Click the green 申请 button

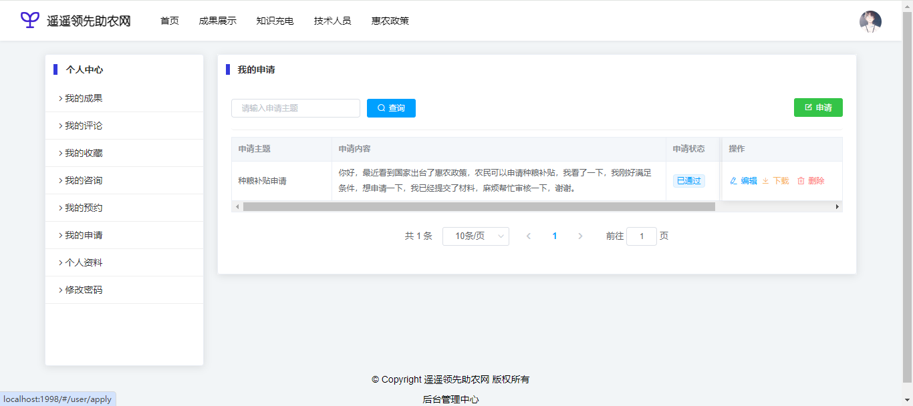pyautogui.click(x=818, y=108)
